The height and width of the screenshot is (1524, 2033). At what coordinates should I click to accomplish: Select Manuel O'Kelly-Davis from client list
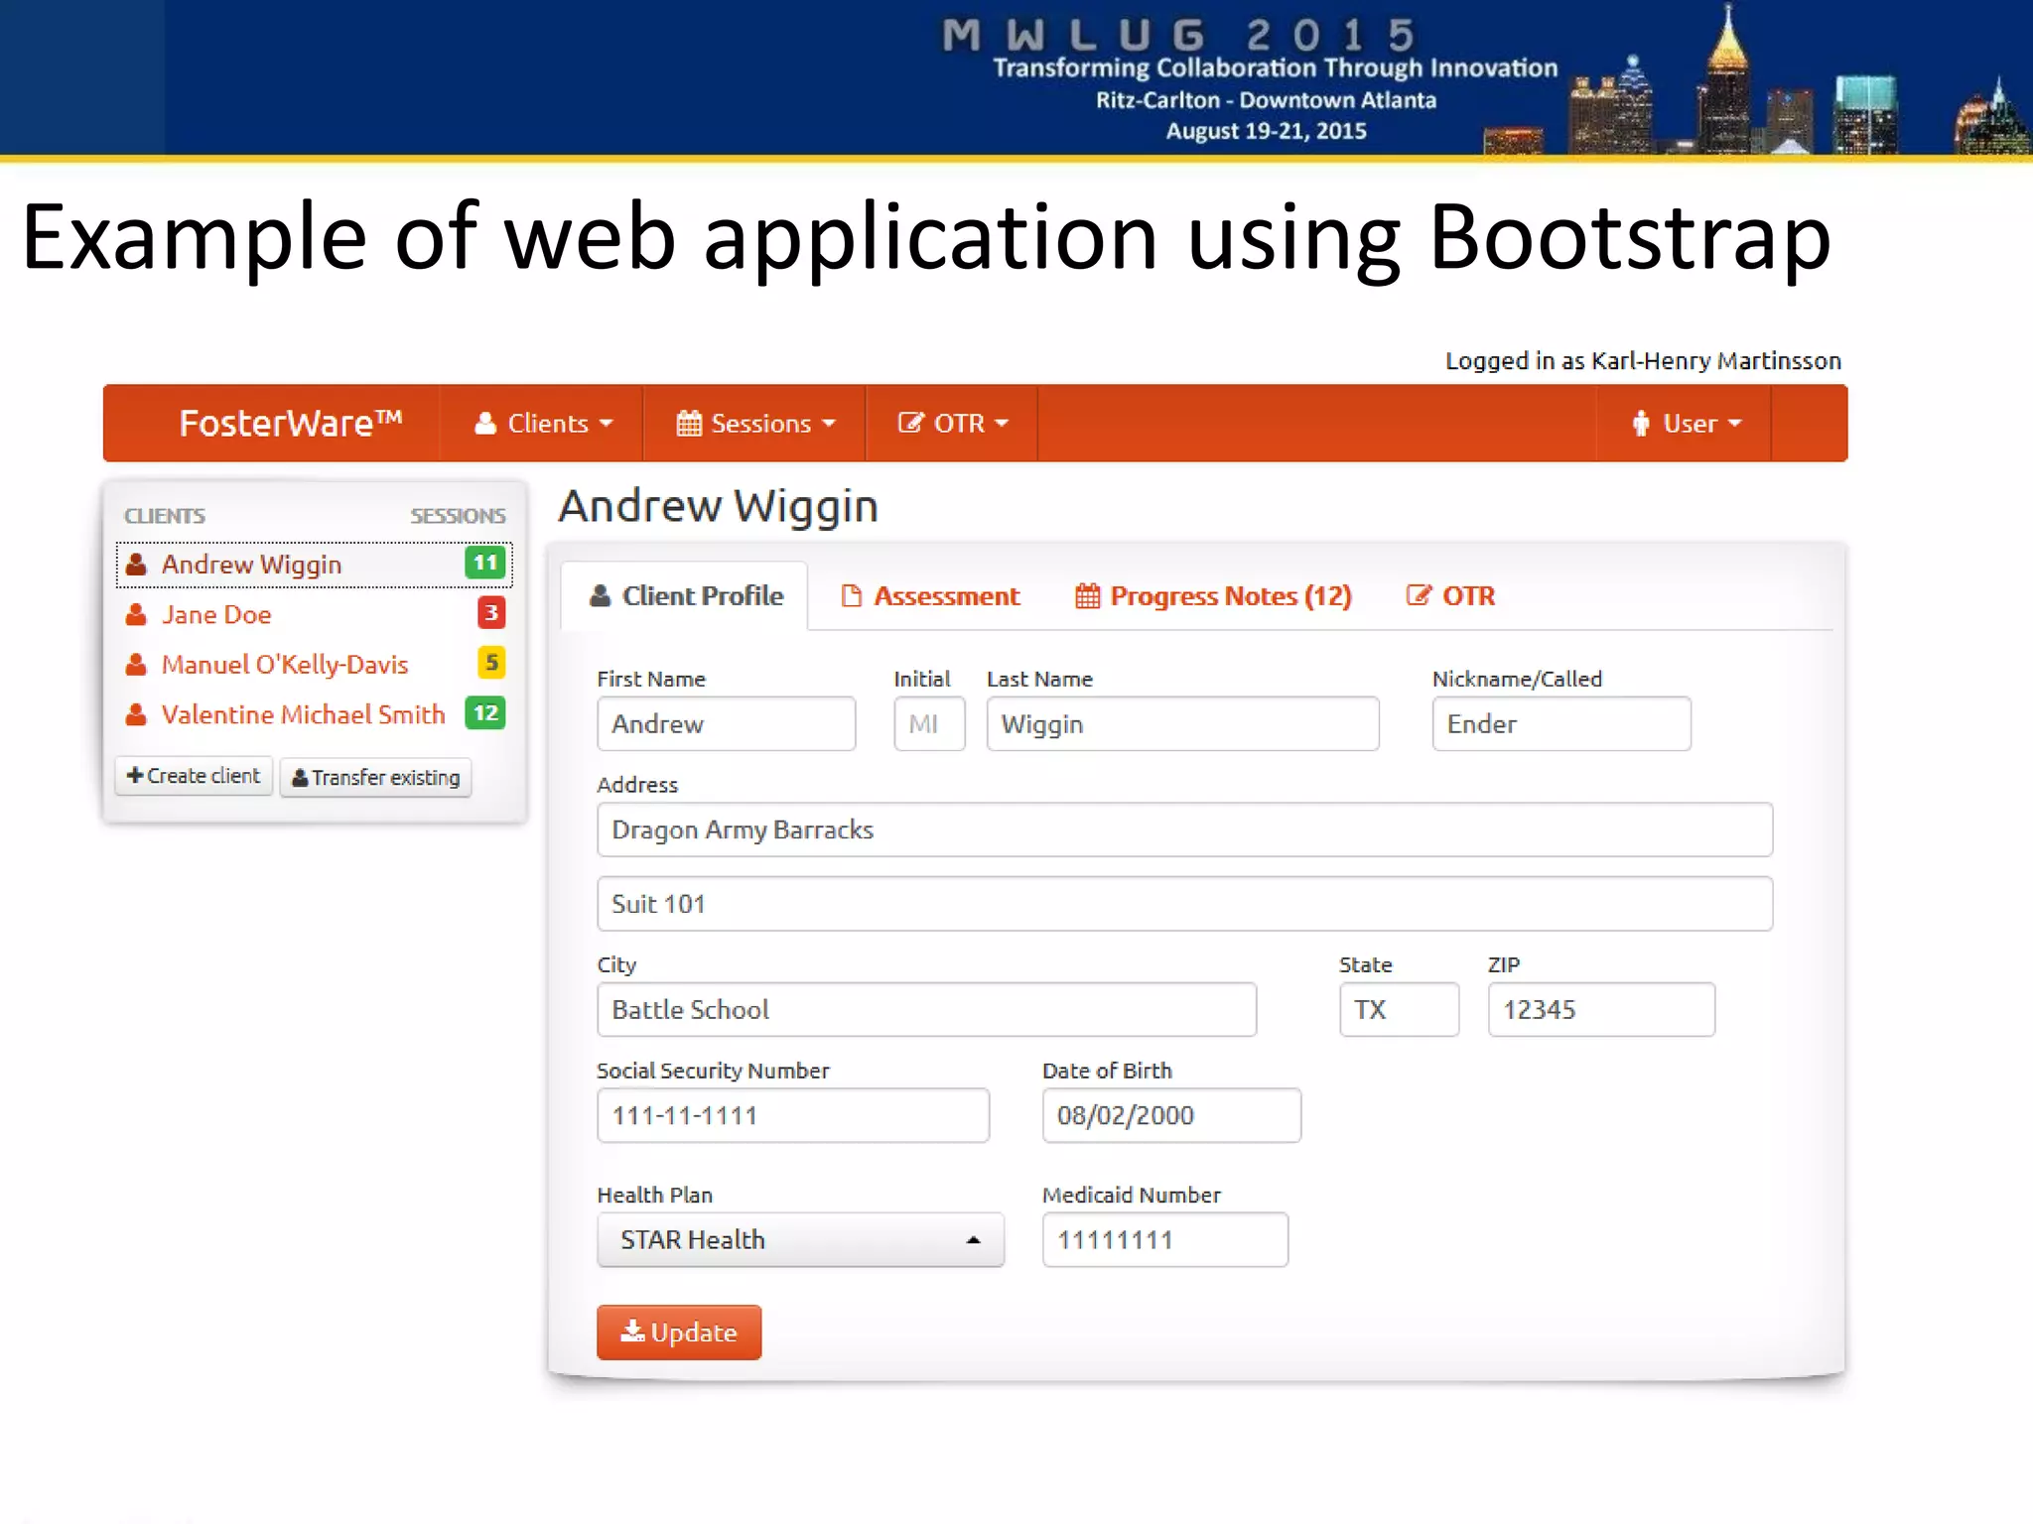pyautogui.click(x=285, y=664)
